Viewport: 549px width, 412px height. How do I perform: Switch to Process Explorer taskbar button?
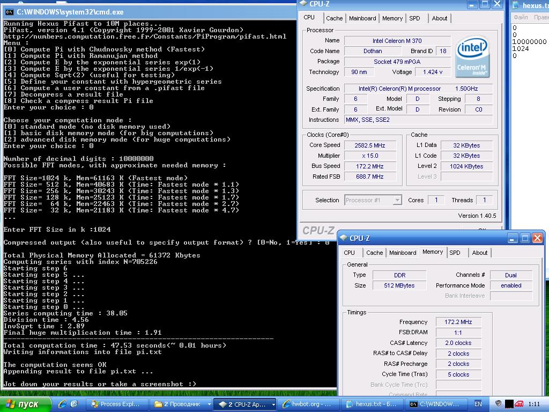[117, 404]
